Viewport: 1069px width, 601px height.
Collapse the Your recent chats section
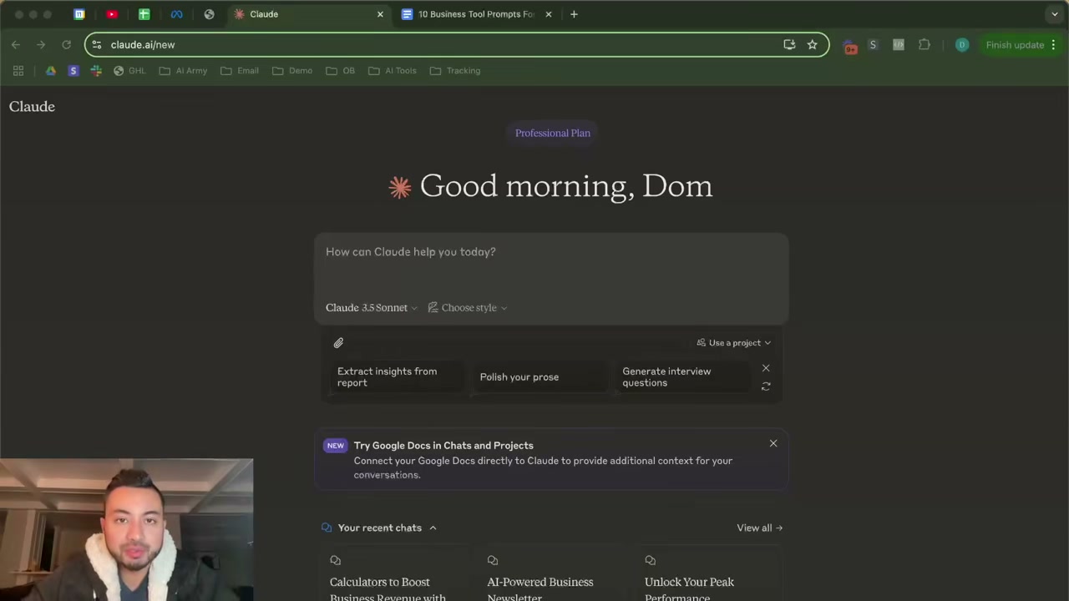coord(433,527)
